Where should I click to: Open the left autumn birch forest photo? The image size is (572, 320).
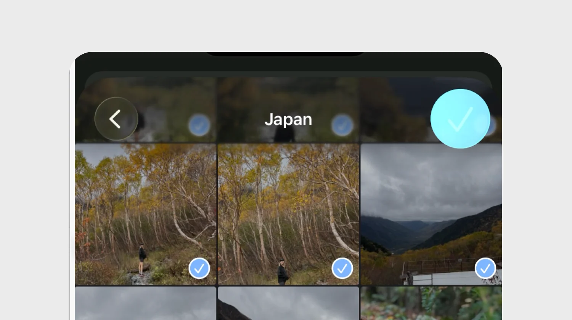145,214
